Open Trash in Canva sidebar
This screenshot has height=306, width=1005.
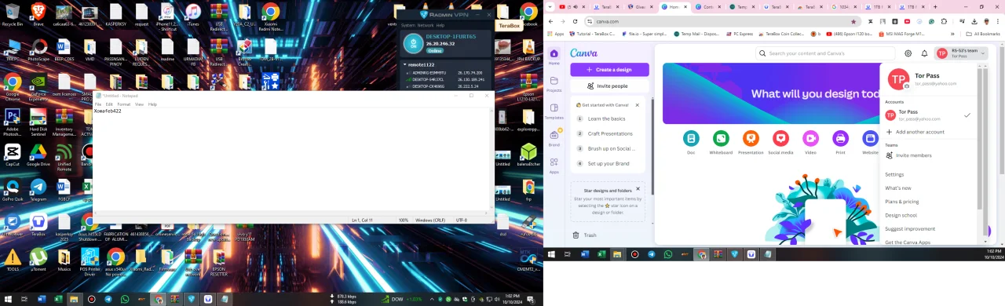coord(585,235)
